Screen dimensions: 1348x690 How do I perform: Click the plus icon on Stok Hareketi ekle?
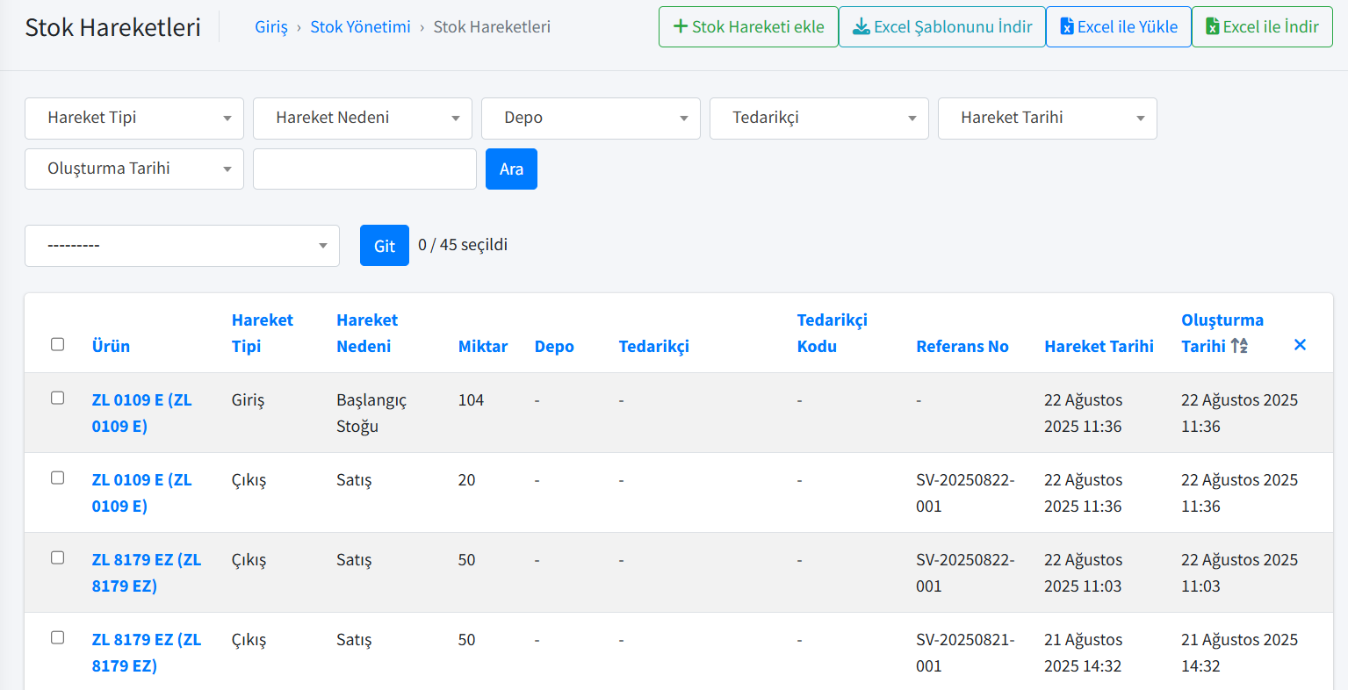pos(680,26)
